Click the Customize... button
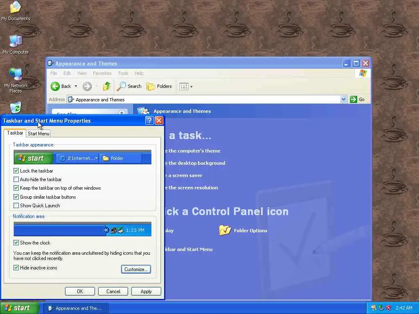 [x=136, y=269]
